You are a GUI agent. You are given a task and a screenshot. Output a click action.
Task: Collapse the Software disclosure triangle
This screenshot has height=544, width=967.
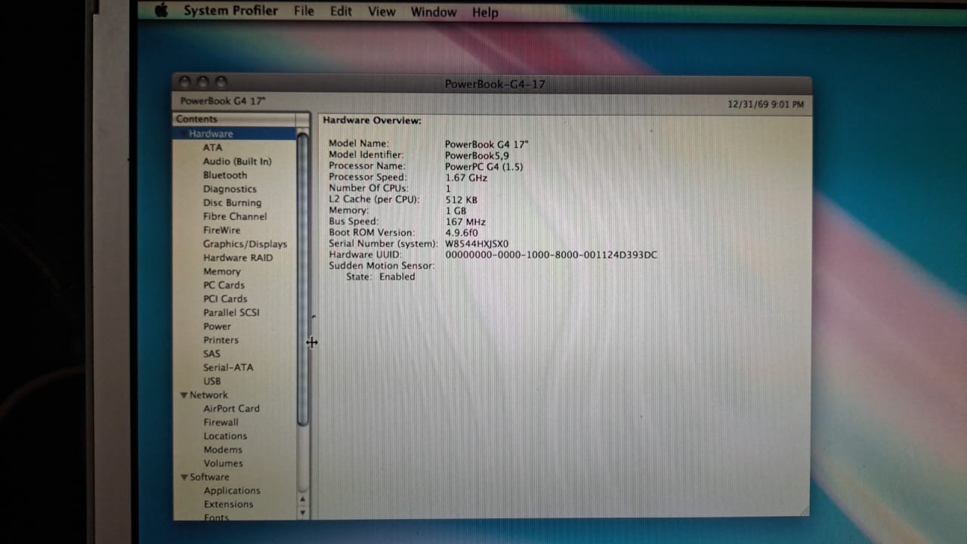184,478
